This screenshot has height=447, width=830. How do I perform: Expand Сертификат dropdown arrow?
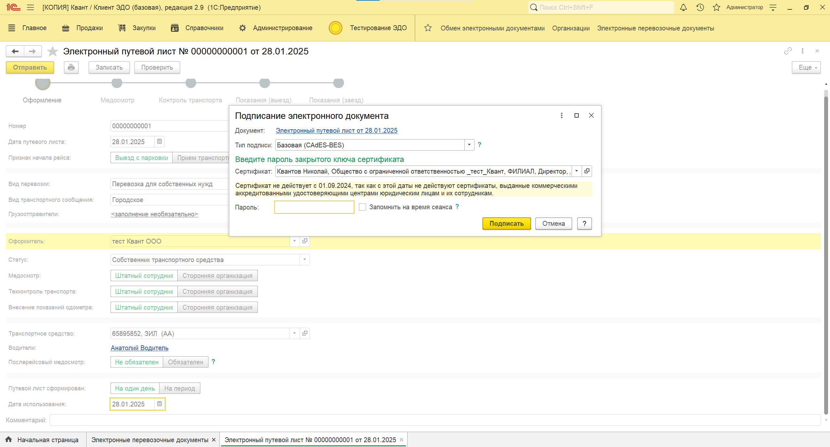coord(576,171)
